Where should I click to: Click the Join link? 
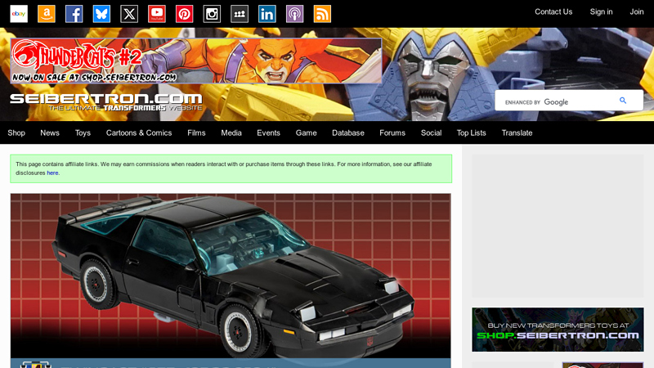[637, 11]
